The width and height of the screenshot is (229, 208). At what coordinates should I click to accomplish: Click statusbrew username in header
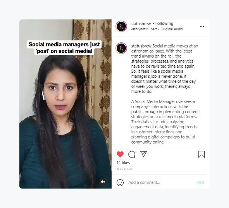point(141,24)
